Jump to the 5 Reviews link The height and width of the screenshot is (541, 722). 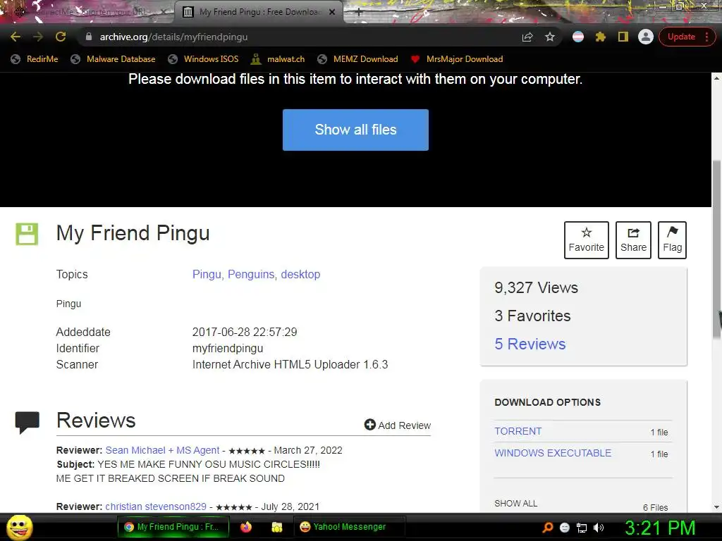click(x=530, y=344)
